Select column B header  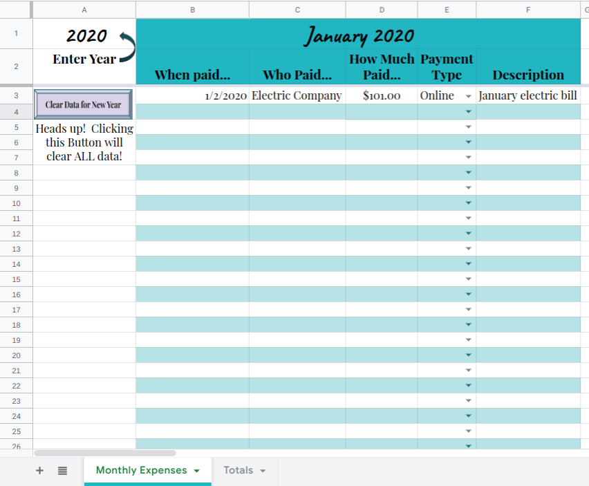pos(192,10)
